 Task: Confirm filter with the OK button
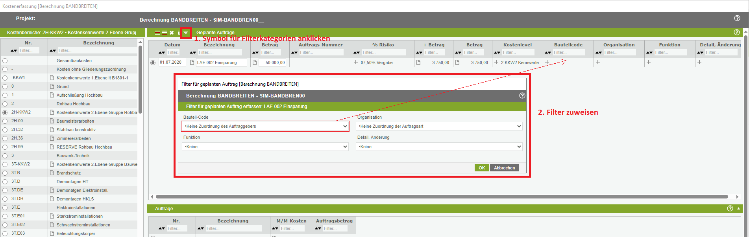pyautogui.click(x=481, y=168)
